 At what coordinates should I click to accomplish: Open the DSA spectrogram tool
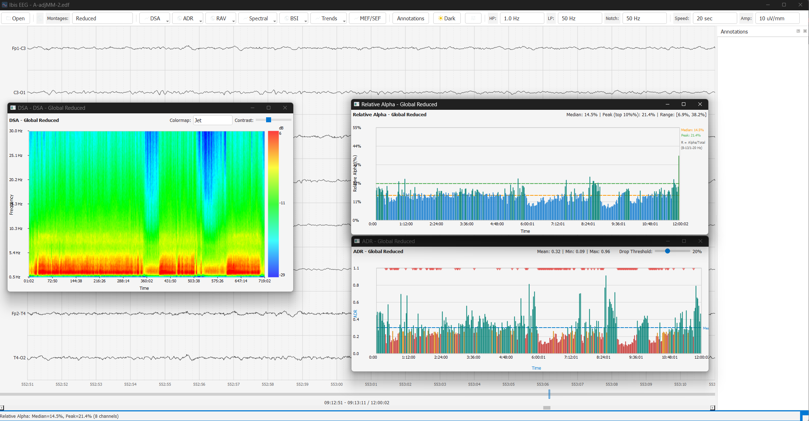click(154, 18)
